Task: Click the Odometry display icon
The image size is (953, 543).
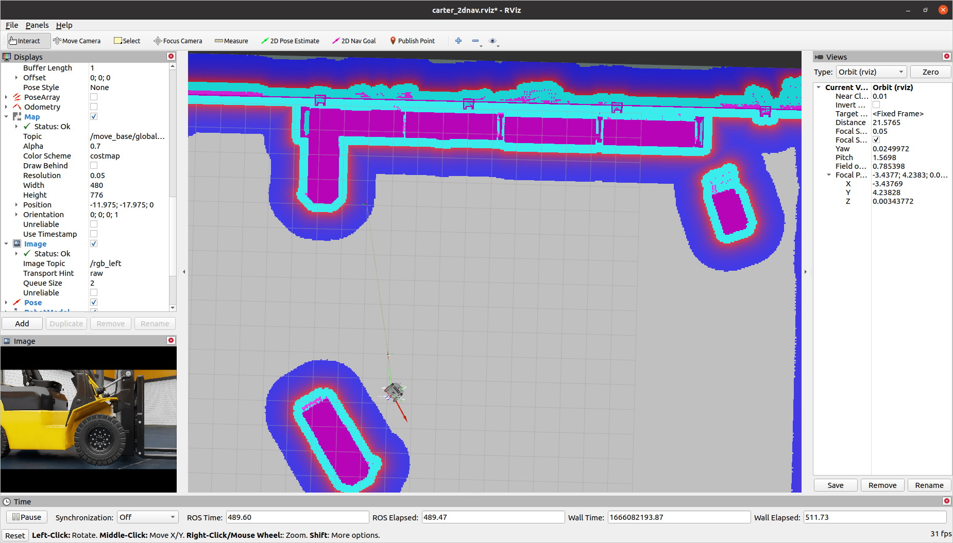Action: click(x=17, y=107)
